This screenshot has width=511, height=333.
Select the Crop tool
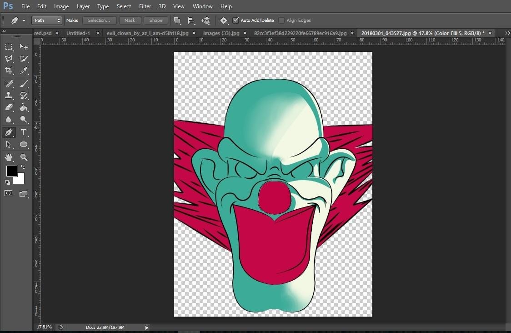click(x=9, y=71)
